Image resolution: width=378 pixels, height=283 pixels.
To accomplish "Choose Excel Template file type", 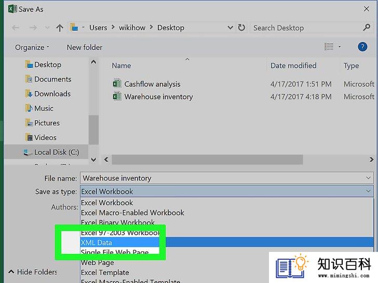I will [105, 273].
